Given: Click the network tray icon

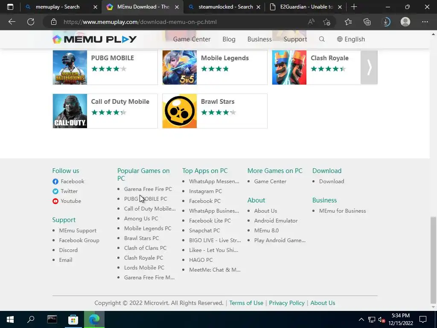Looking at the screenshot, I should (x=372, y=319).
